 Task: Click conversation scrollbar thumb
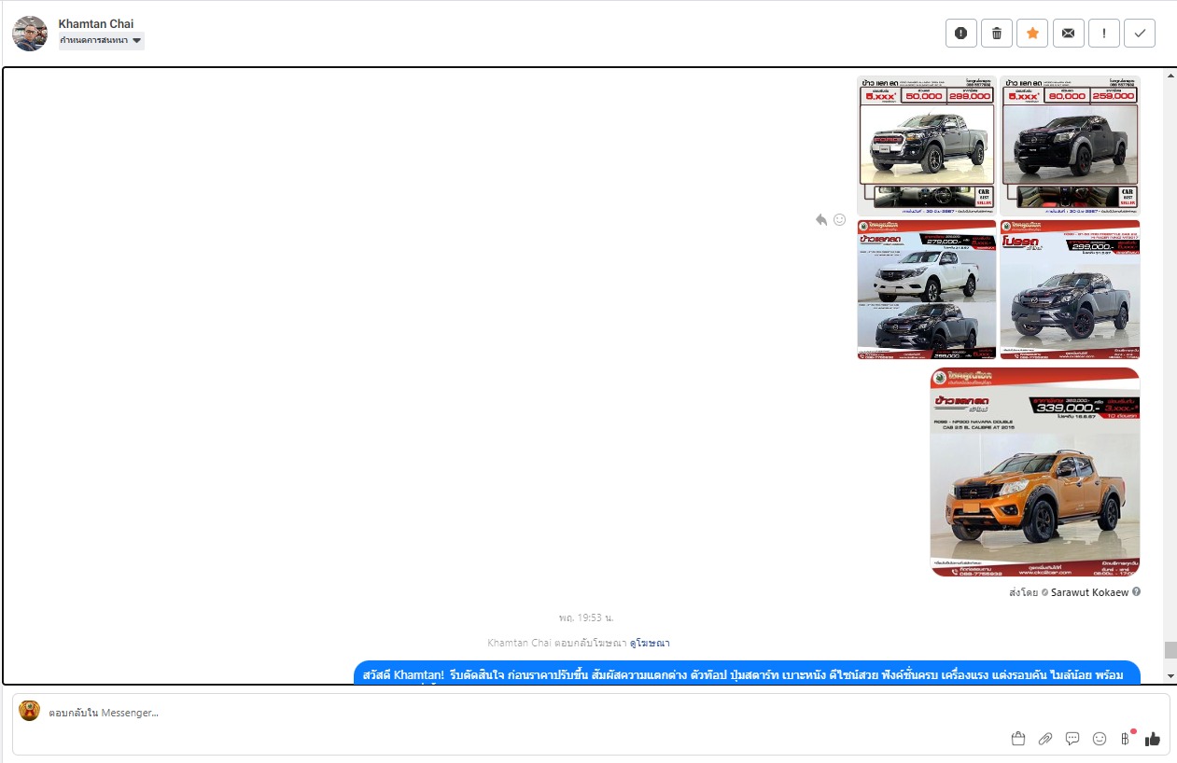pos(1170,650)
